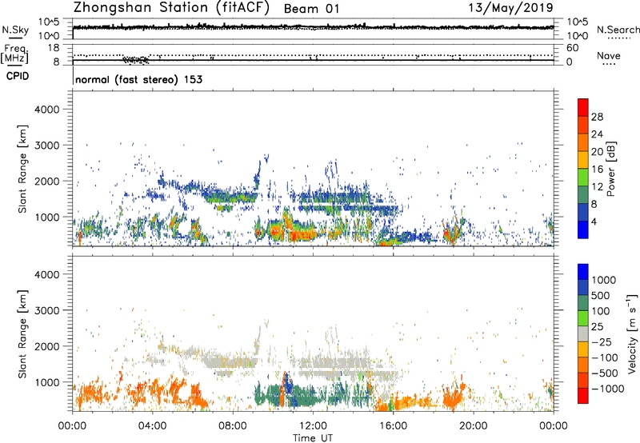Click the '24' label on the power colorbar
Viewport: 640px width, 443px height.
[597, 134]
